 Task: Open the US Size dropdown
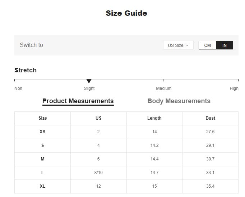coord(178,45)
